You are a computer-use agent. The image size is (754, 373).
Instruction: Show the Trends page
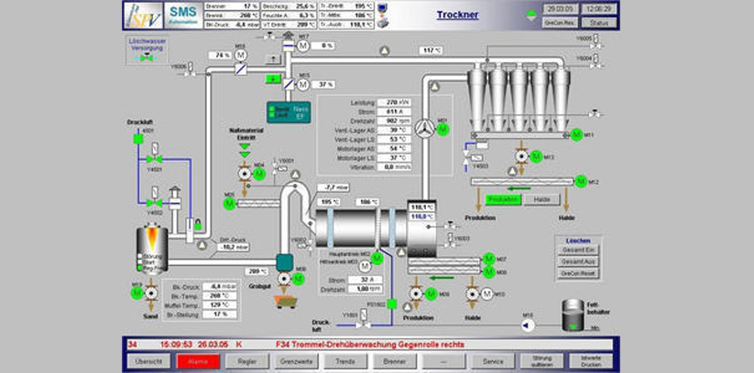click(x=345, y=361)
